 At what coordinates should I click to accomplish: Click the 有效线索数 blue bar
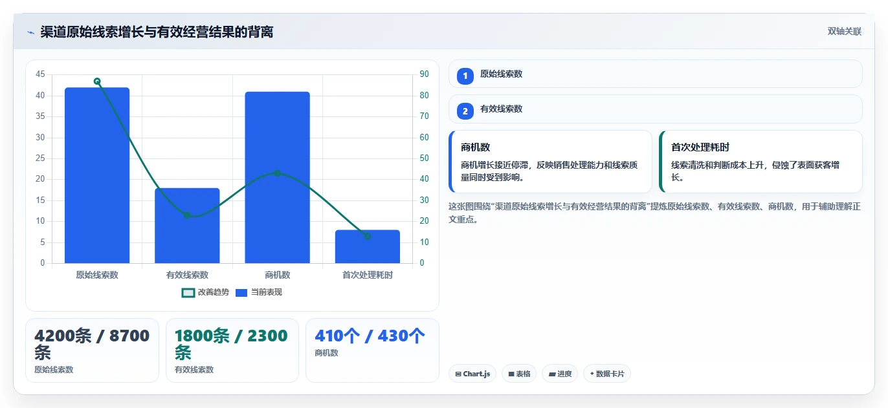(x=187, y=226)
